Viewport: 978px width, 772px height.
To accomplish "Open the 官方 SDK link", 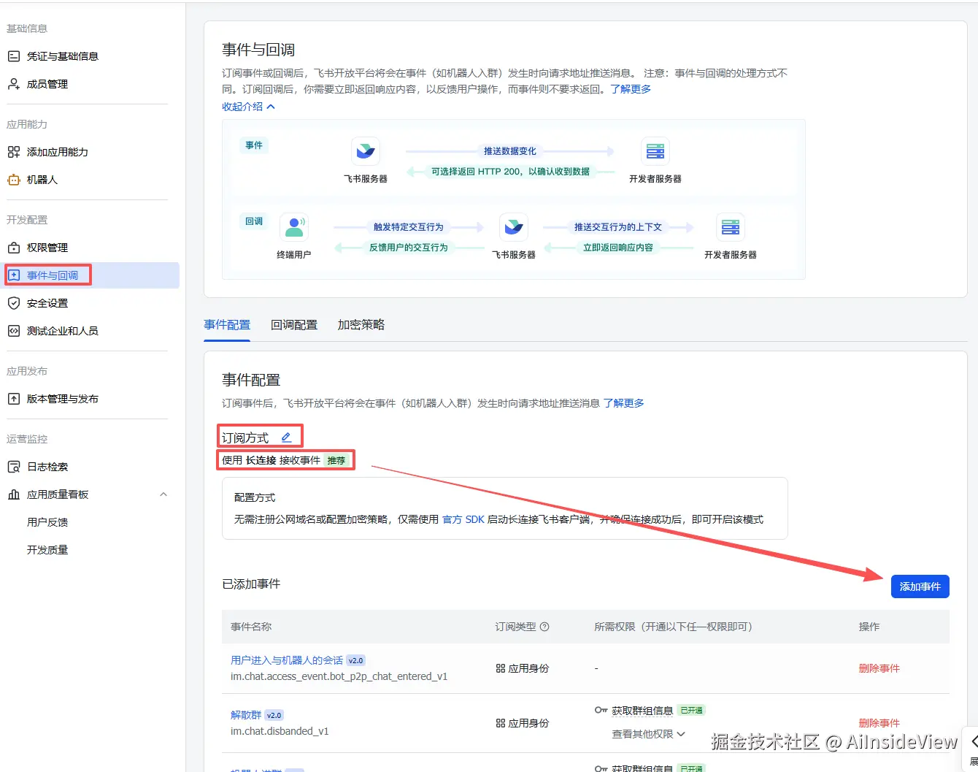I will [463, 519].
